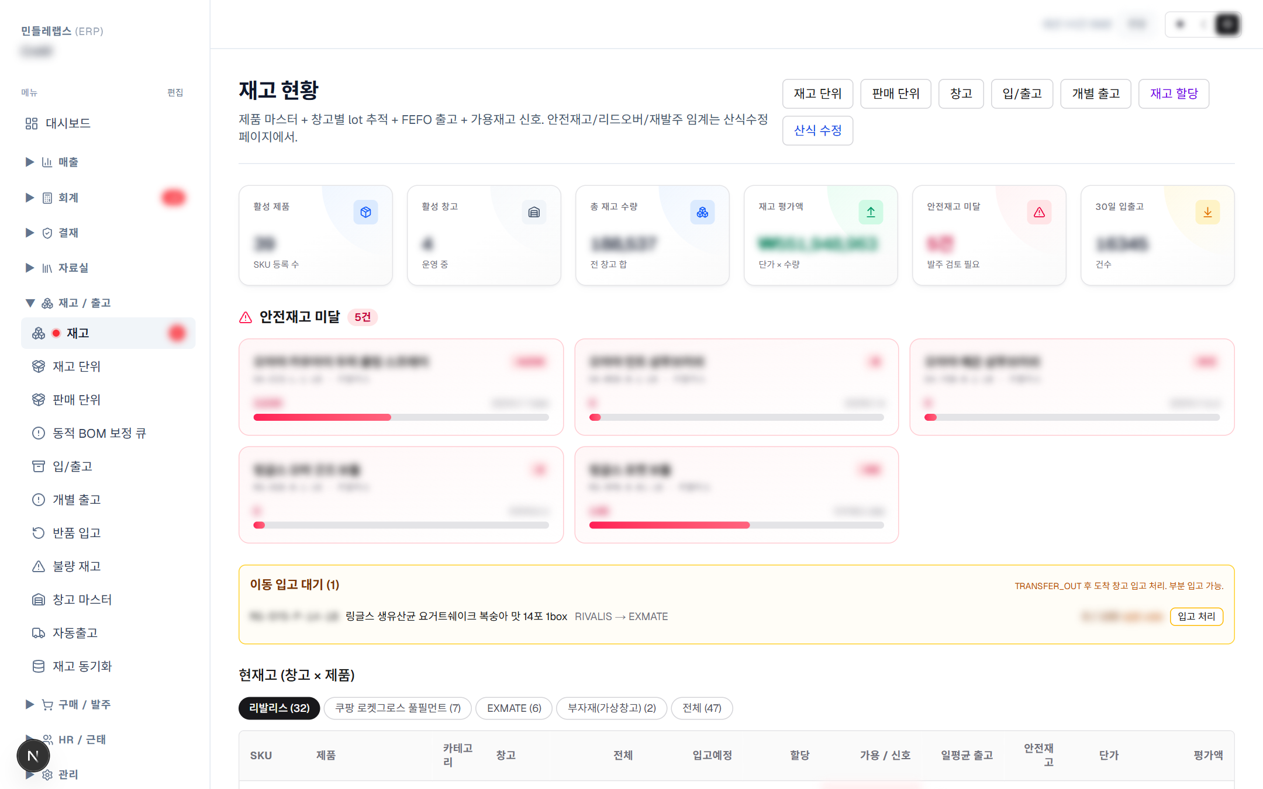The image size is (1263, 789).
Task: Click the 창고 header button
Action: (x=961, y=94)
